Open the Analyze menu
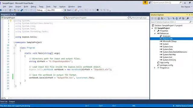Viewport: 193px width, 108px height. pos(62,7)
